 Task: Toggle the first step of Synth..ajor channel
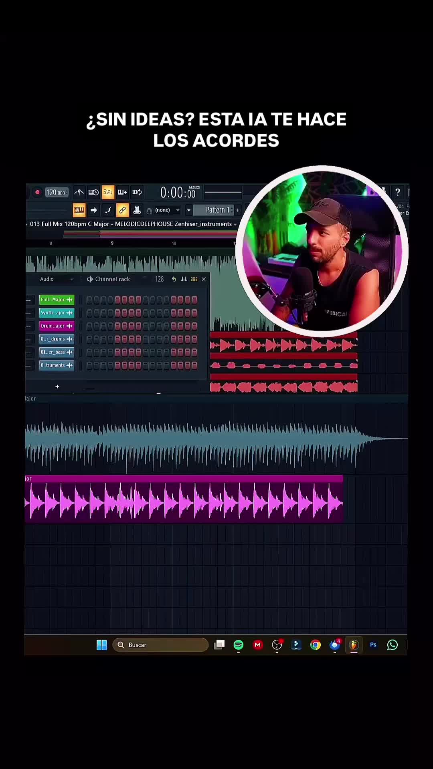(89, 313)
